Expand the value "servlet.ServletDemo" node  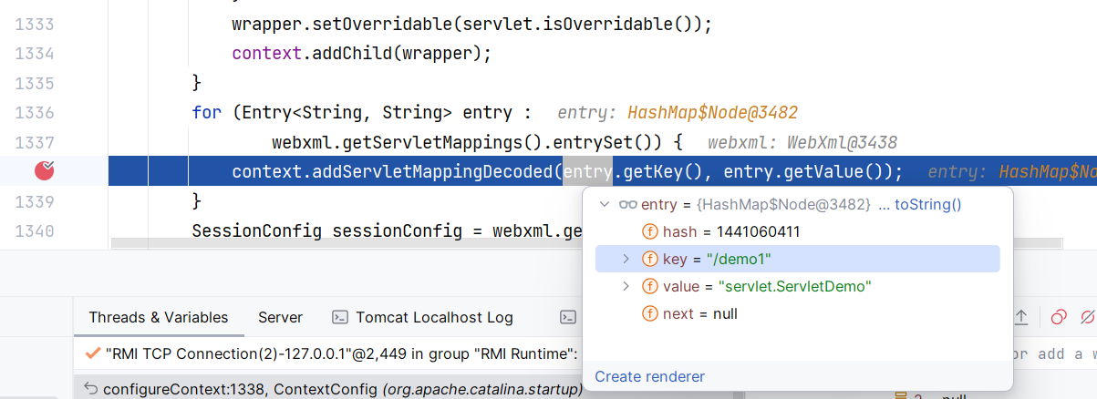click(626, 287)
